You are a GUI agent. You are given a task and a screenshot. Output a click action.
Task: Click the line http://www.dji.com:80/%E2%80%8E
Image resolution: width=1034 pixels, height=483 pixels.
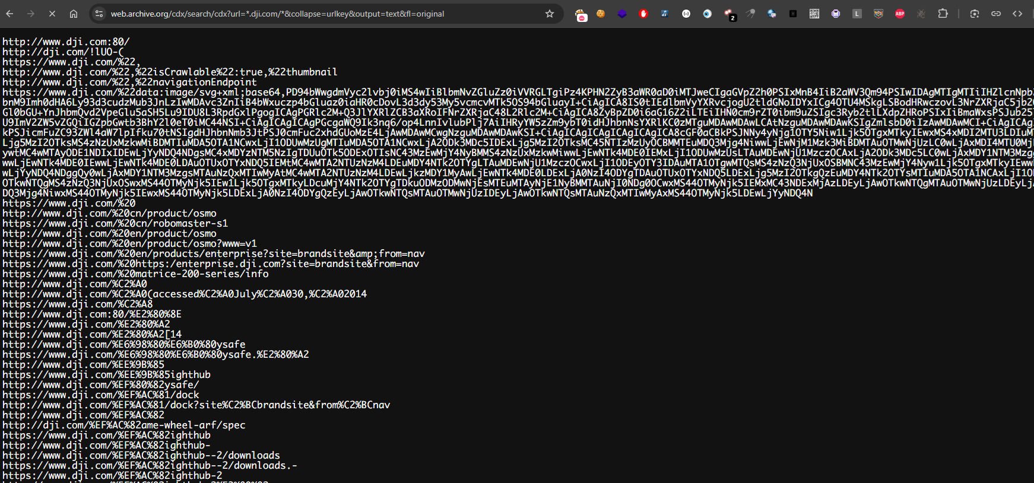tap(92, 314)
